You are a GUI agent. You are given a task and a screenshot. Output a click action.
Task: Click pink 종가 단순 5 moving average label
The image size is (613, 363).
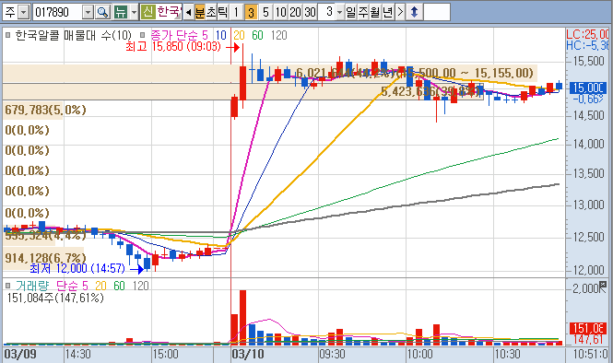coord(179,36)
